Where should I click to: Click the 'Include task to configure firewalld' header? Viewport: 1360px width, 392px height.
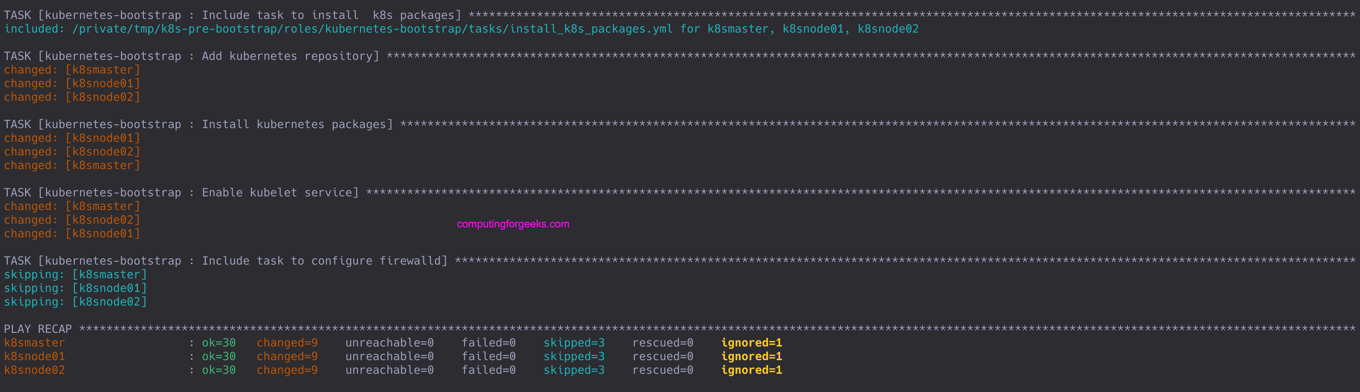(680, 260)
